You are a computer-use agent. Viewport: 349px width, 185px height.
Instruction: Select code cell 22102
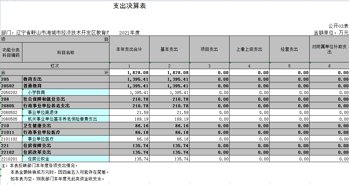pyautogui.click(x=11, y=152)
